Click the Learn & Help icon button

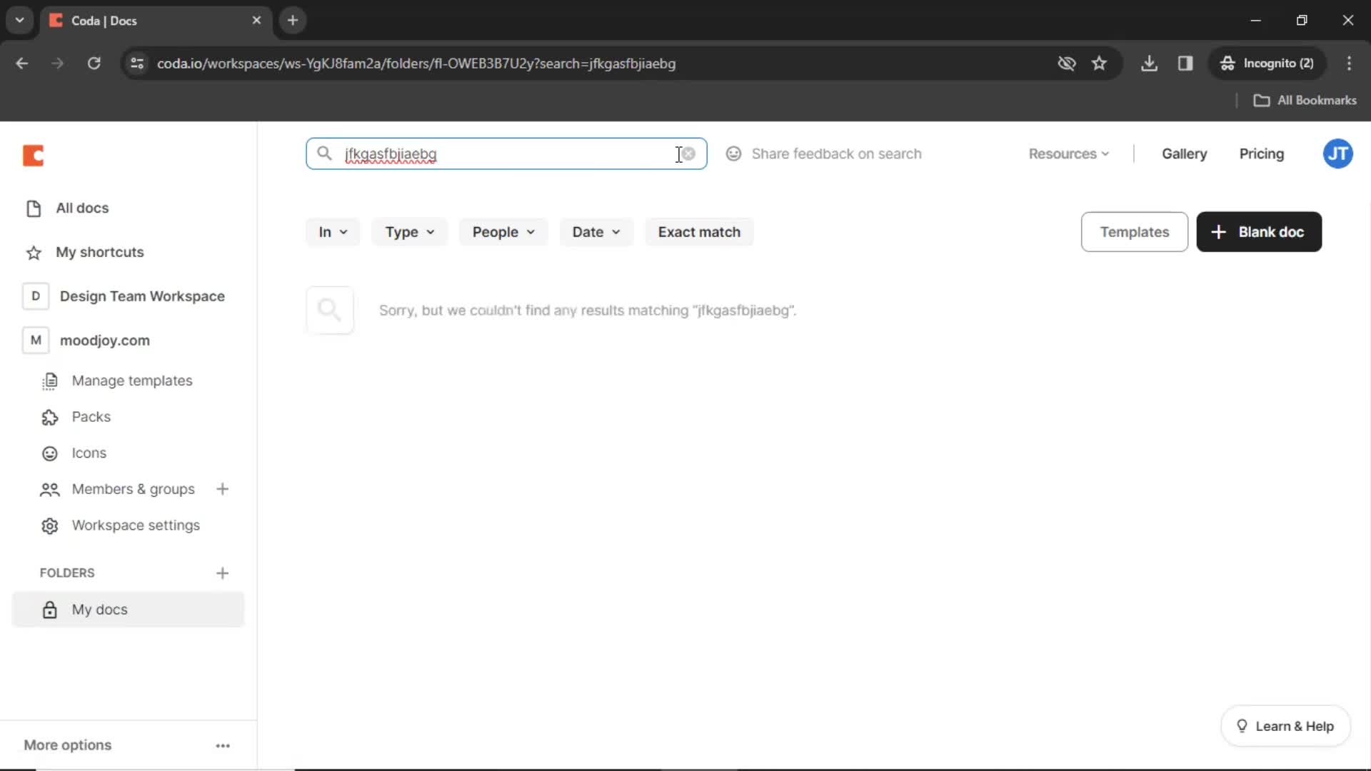pos(1241,726)
